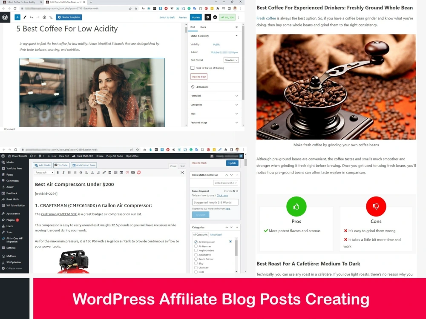
Task: Click the Undo arrow in block editor
Action: click(32, 17)
